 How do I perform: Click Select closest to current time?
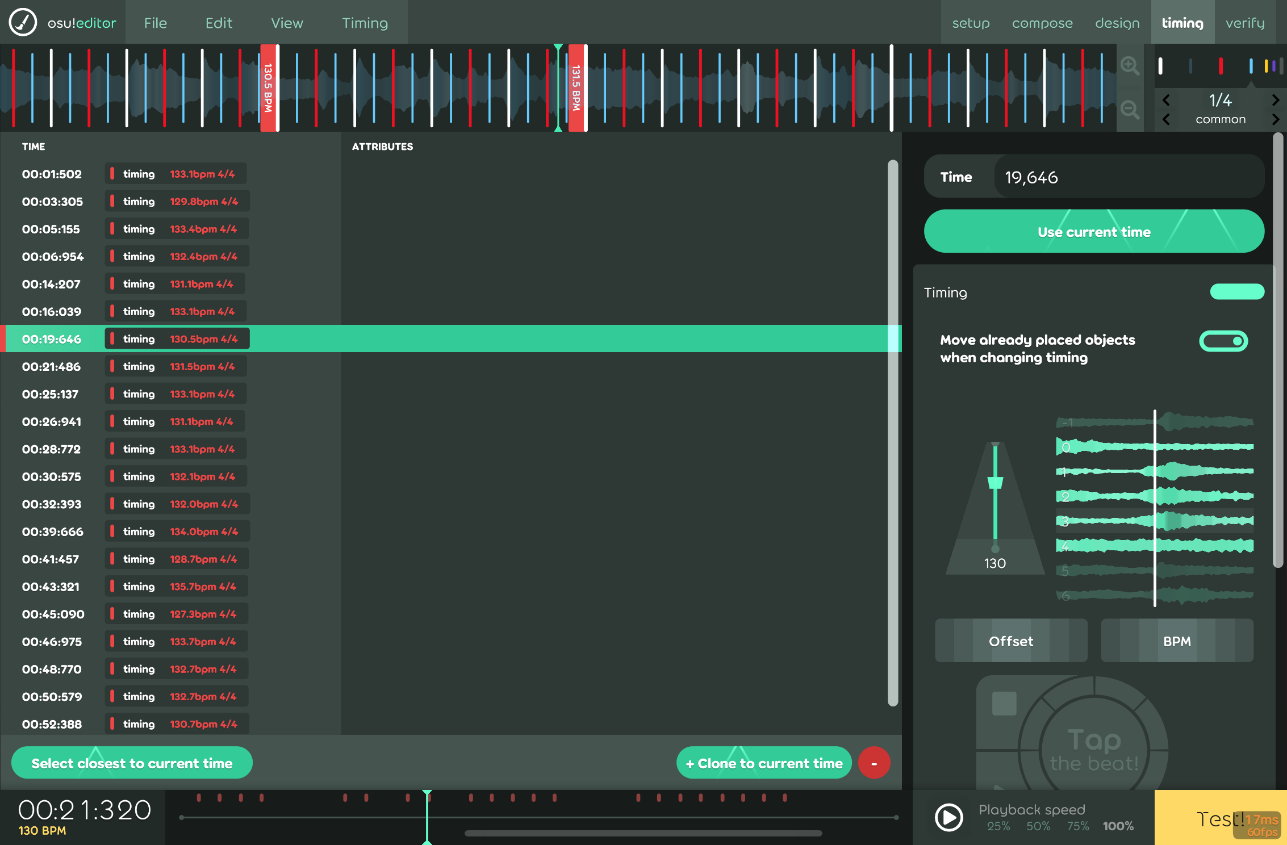click(132, 763)
